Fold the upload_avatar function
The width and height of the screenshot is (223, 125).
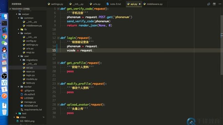click(58, 105)
